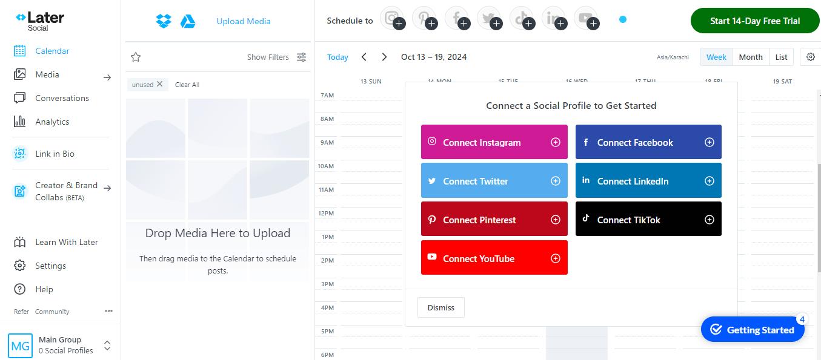Screen dimensions: 821x360
Task: Click Connect Instagram button
Action: pyautogui.click(x=494, y=142)
